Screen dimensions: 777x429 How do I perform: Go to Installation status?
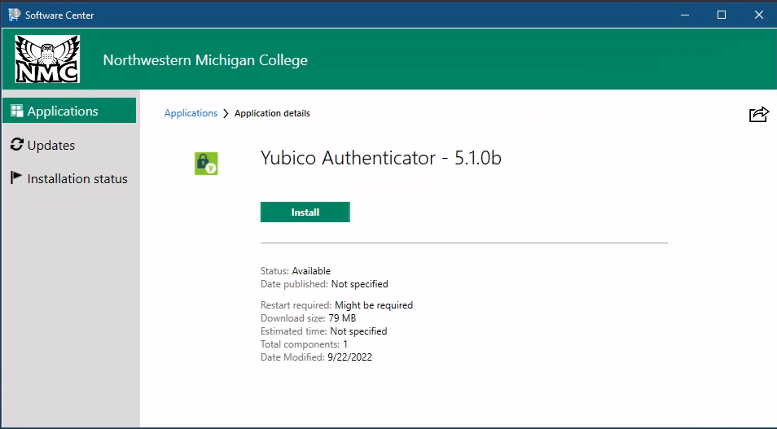click(x=69, y=178)
